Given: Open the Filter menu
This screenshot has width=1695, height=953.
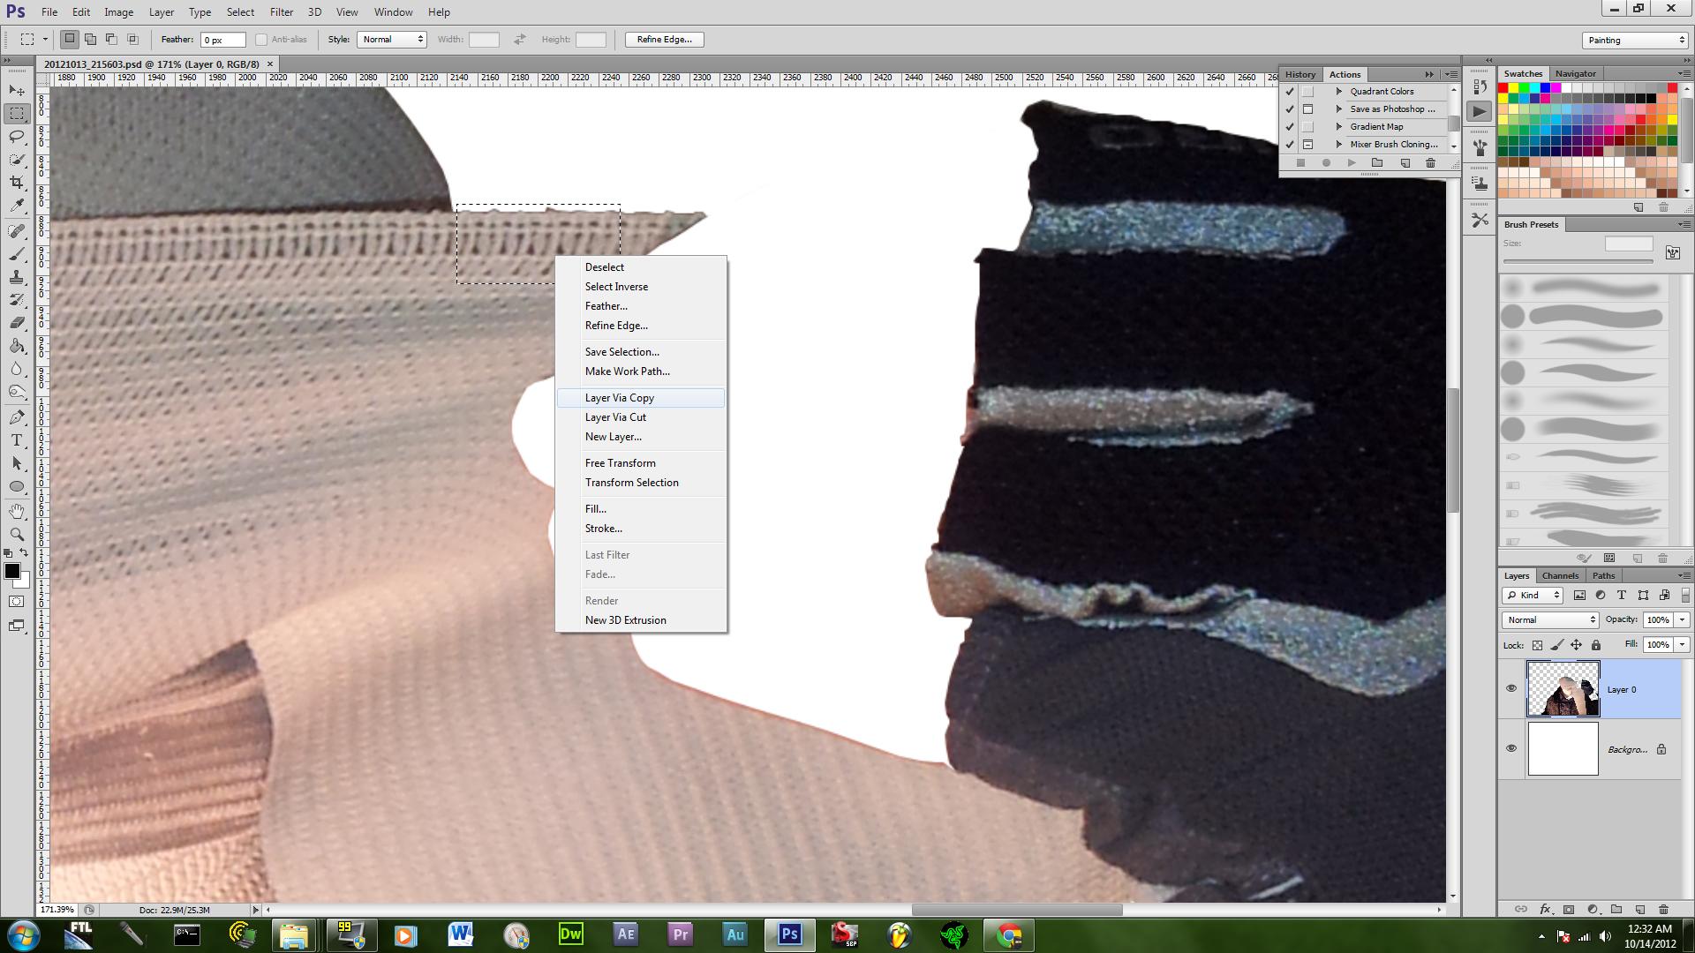Looking at the screenshot, I should coord(282,12).
